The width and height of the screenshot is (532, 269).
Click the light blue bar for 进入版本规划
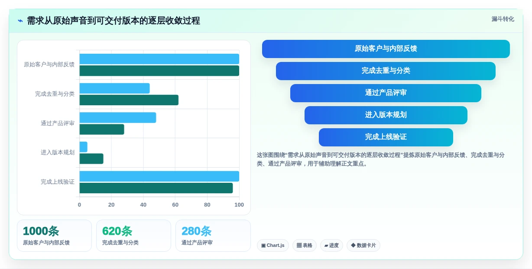pos(83,147)
